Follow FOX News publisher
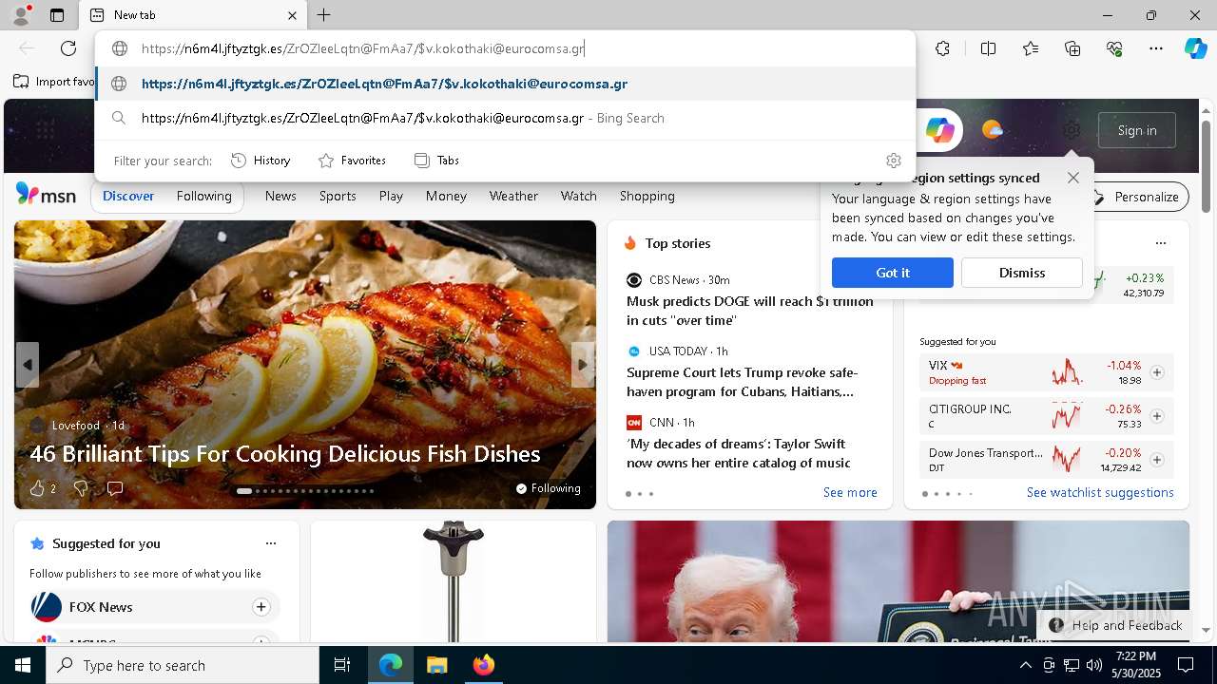The image size is (1217, 684). tap(261, 607)
